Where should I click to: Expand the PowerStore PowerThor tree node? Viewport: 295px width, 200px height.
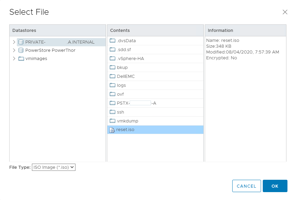coord(14,50)
